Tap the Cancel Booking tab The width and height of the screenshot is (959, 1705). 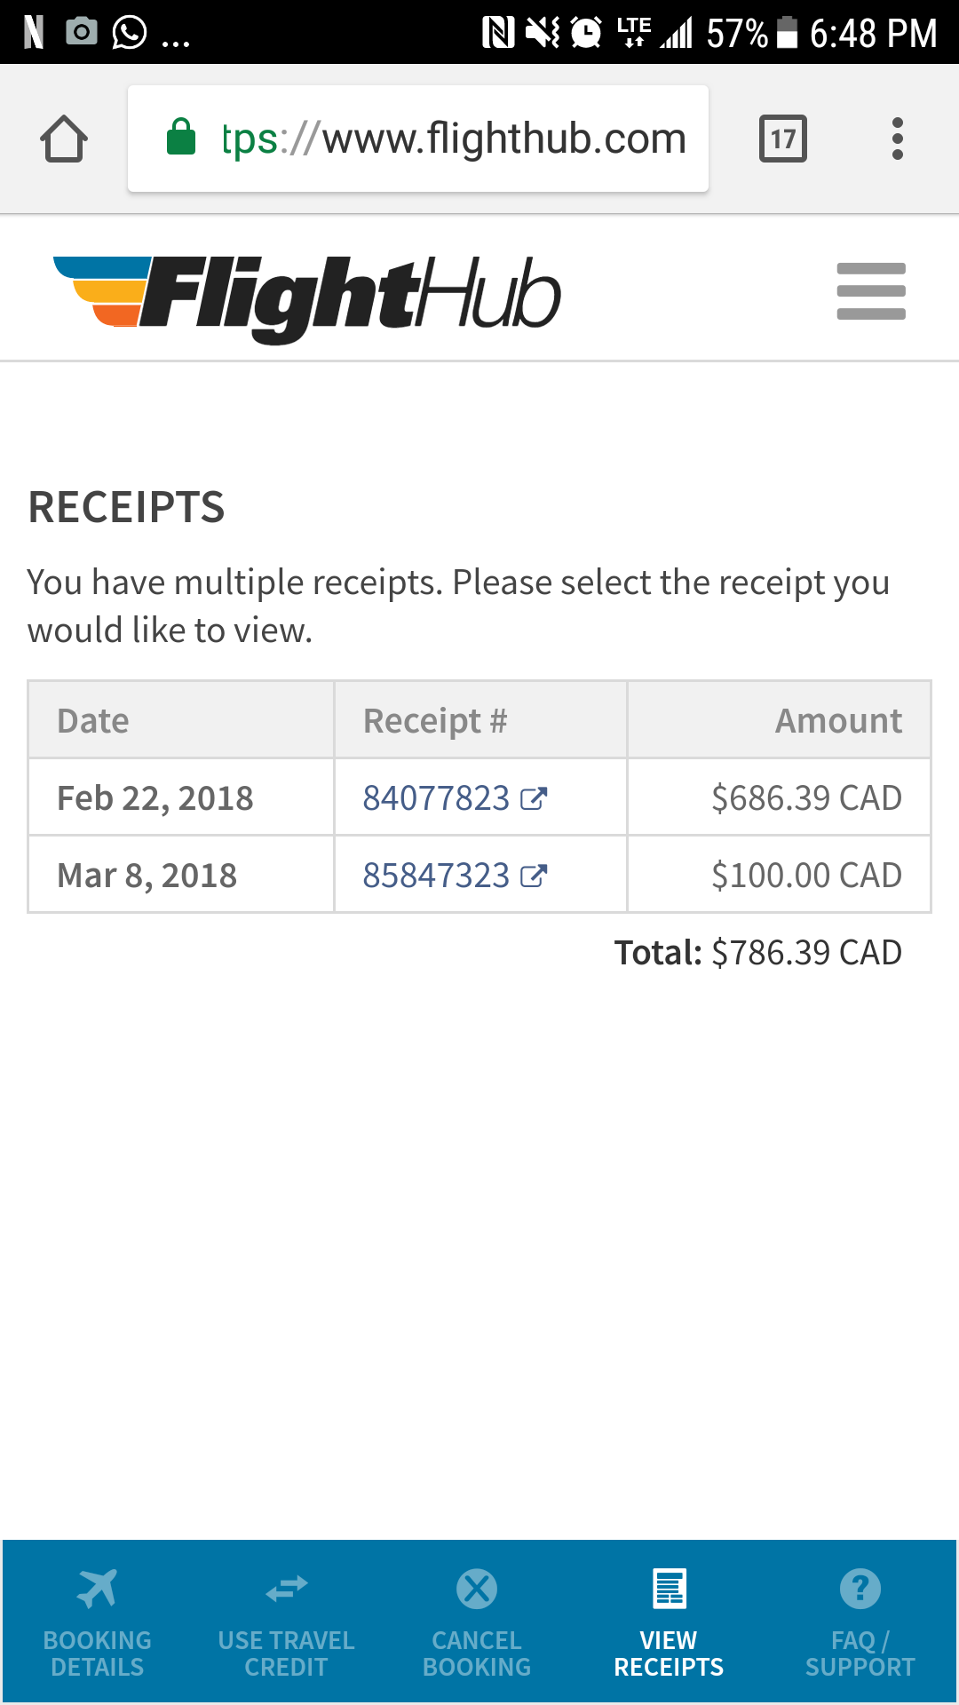pyautogui.click(x=477, y=1623)
